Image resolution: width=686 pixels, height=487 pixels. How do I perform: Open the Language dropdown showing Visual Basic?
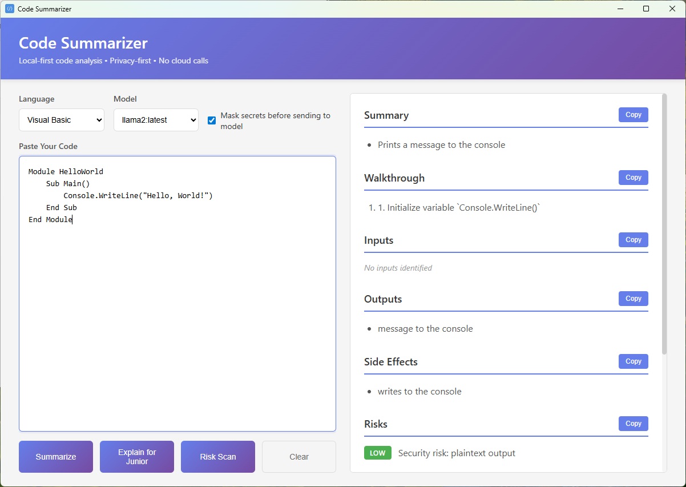[x=62, y=120]
